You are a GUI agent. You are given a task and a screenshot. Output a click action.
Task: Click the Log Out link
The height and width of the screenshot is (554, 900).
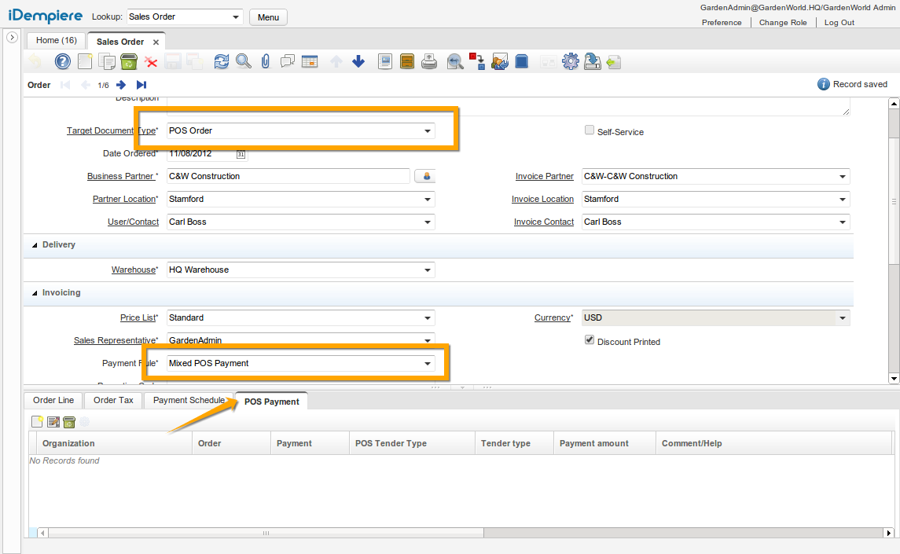[x=839, y=23]
